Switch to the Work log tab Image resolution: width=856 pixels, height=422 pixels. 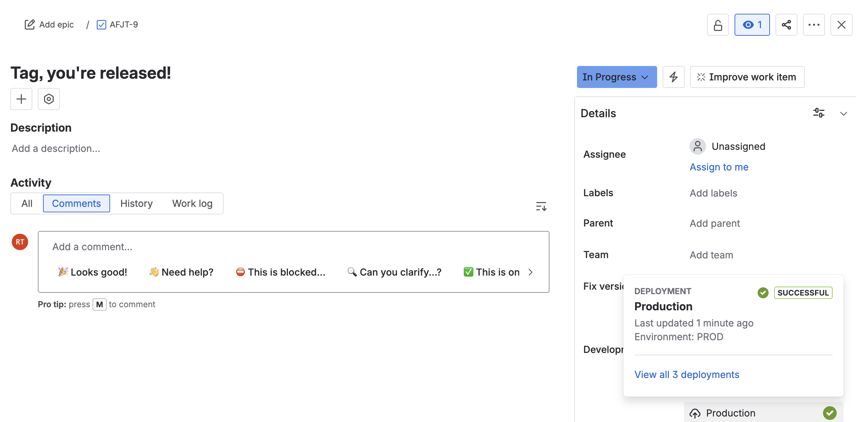[192, 203]
